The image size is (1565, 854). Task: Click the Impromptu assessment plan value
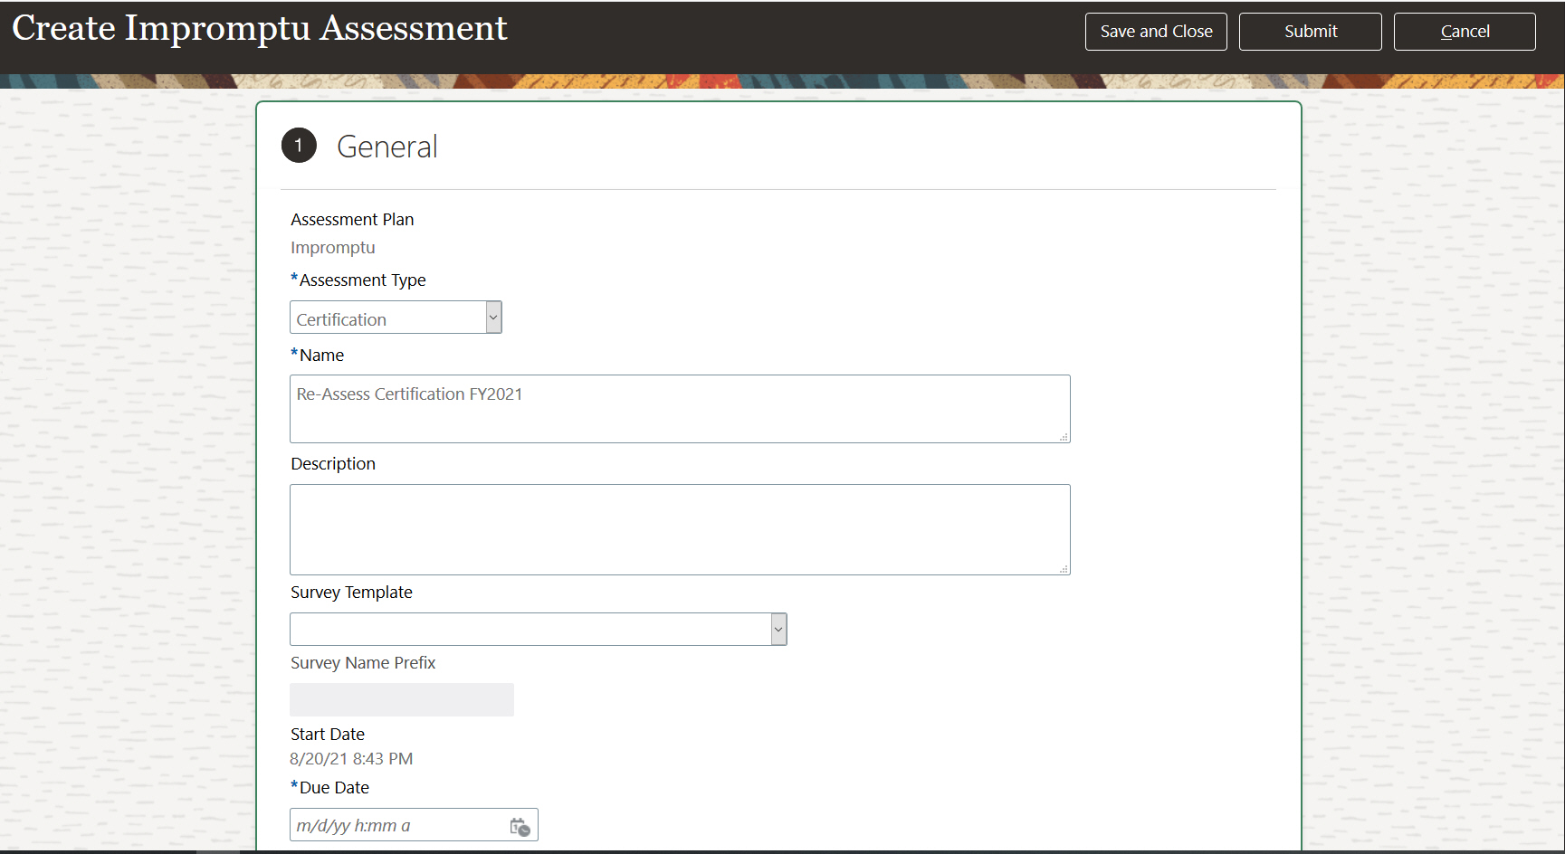(332, 248)
